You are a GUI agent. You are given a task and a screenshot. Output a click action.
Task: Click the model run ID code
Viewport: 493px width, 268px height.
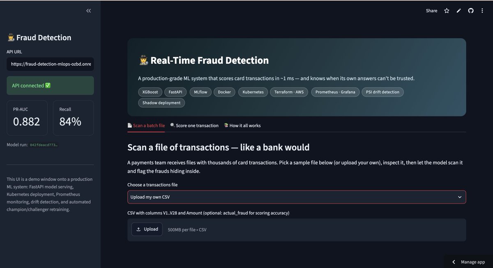[x=44, y=145]
